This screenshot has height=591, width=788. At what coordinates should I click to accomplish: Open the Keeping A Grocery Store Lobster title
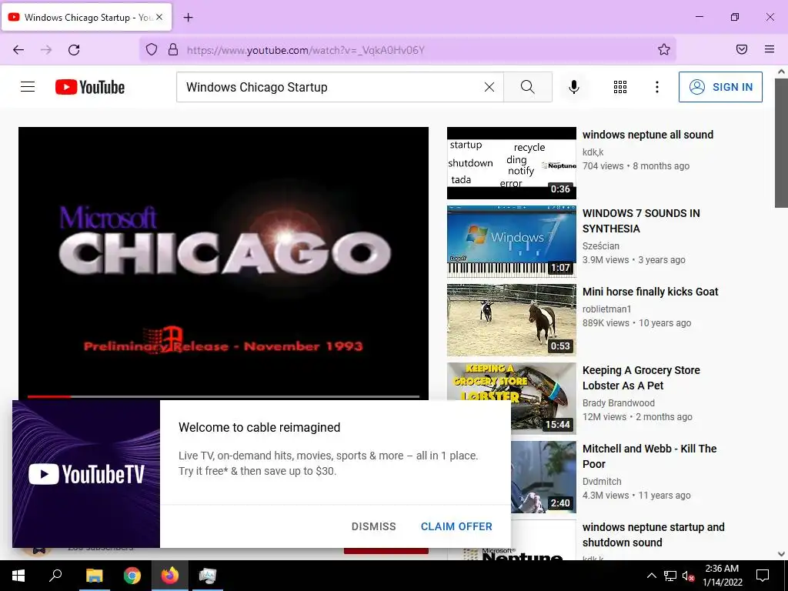(x=641, y=377)
